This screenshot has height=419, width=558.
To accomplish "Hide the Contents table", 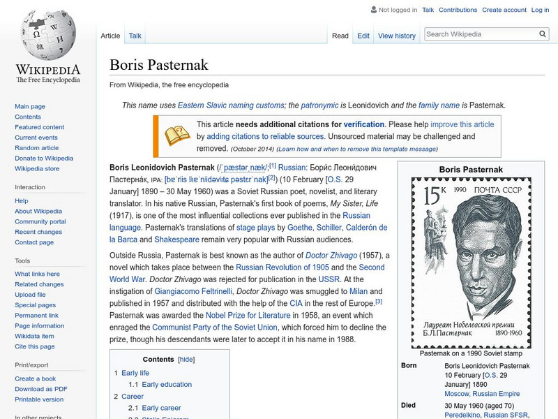I will (x=186, y=360).
